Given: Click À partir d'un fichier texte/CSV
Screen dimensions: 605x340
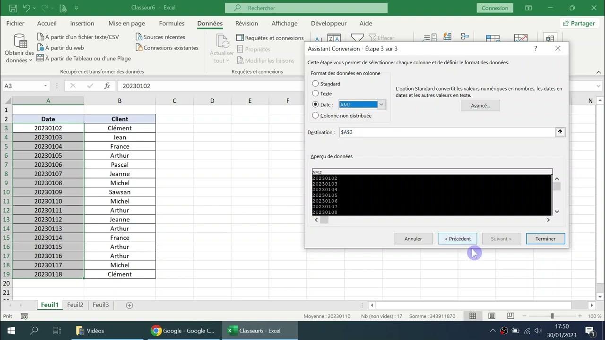Looking at the screenshot, I should click(78, 37).
